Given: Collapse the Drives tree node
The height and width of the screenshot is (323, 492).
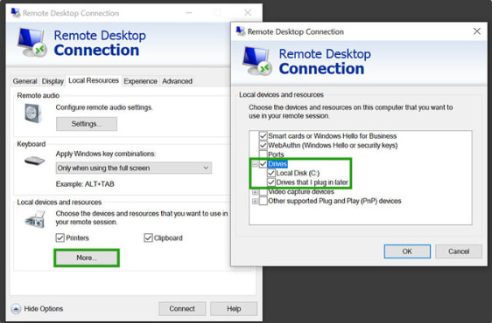Looking at the screenshot, I should [255, 164].
